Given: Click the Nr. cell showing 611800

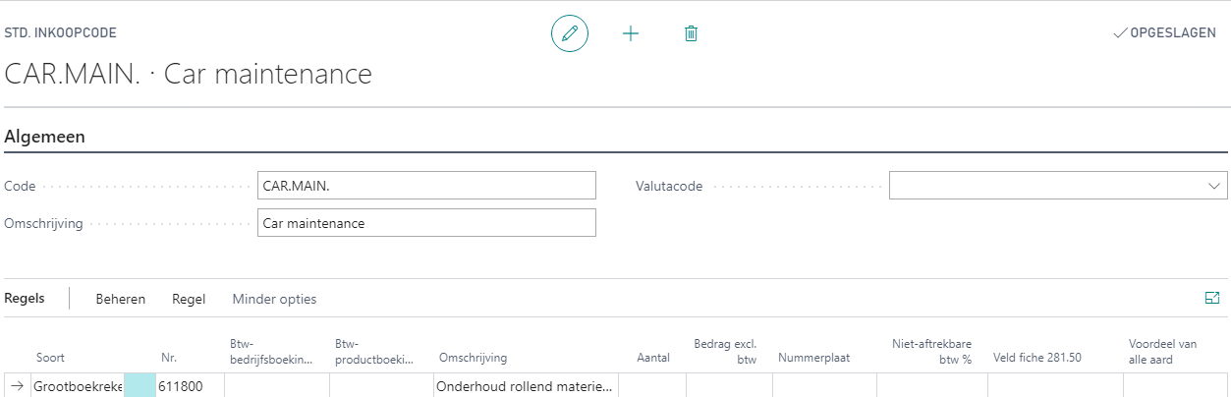Looking at the screenshot, I should point(189,386).
